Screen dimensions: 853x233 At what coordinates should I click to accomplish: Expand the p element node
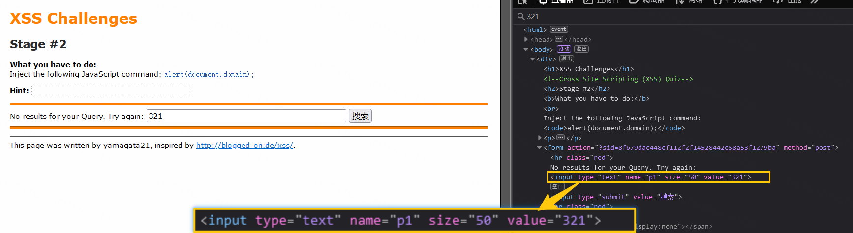pos(540,138)
